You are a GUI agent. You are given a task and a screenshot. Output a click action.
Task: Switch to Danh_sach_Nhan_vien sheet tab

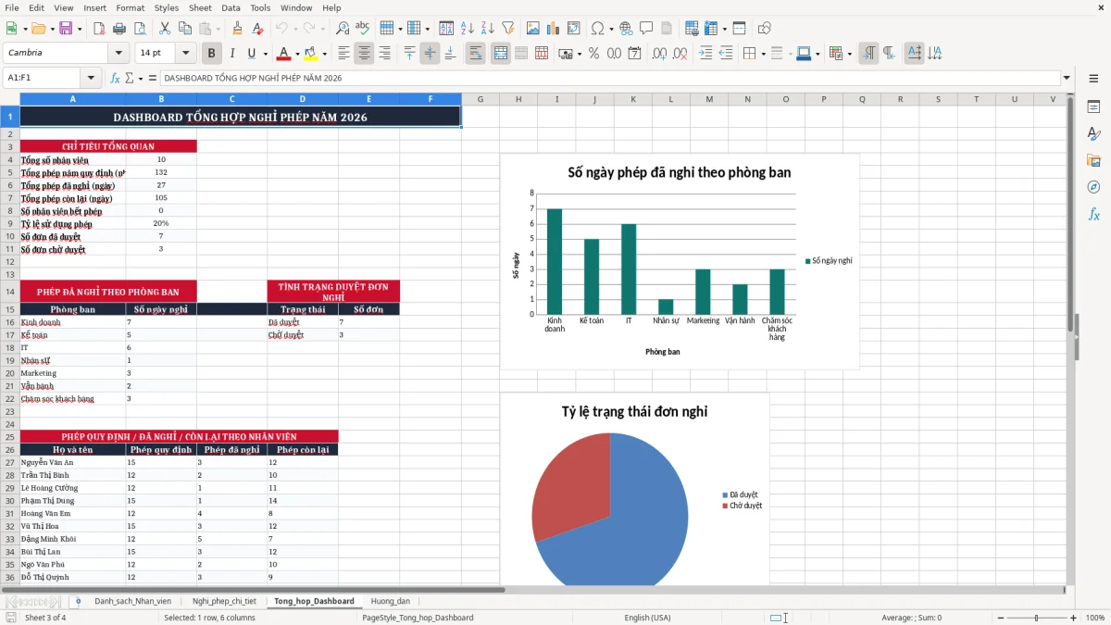point(132,601)
